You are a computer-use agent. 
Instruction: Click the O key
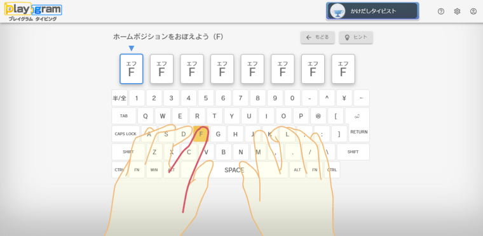283,116
